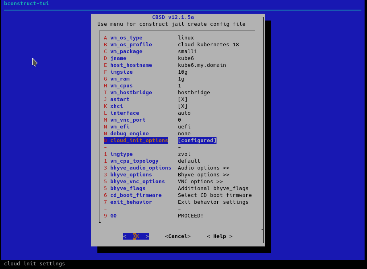Screen dimensions: 367x269
Task: Click 'Additional bhyve_flags' description
Action: point(213,188)
